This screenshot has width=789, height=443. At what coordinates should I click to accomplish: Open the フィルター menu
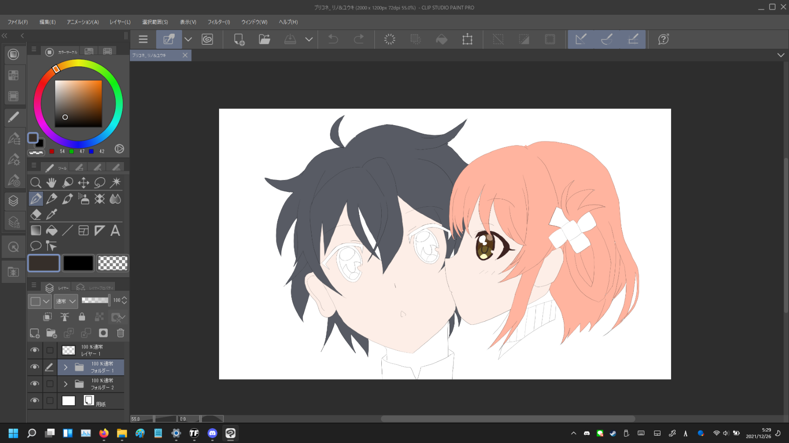click(219, 22)
